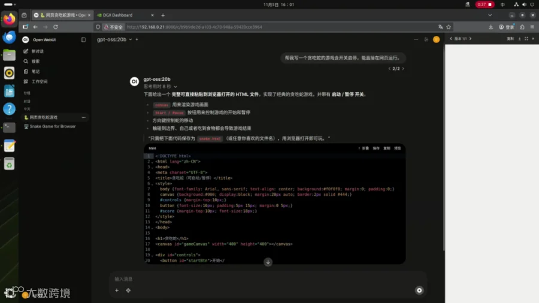Stop the 0:37 screen recording indicator
Screen dimensions: 539x303
coord(485,4)
